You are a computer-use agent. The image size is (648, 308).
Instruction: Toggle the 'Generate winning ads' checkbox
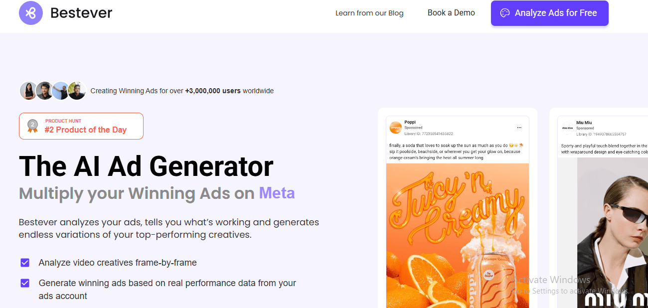pyautogui.click(x=25, y=283)
